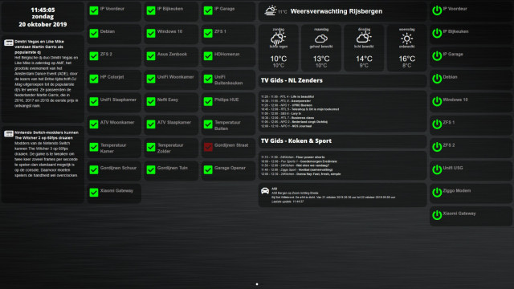The height and width of the screenshot is (289, 514).
Task: Toggle the HDHomerun checkbox
Action: [x=208, y=56]
